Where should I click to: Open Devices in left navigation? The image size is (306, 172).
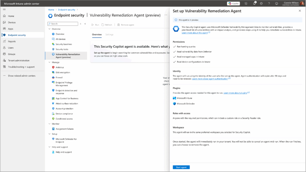(x=12, y=22)
